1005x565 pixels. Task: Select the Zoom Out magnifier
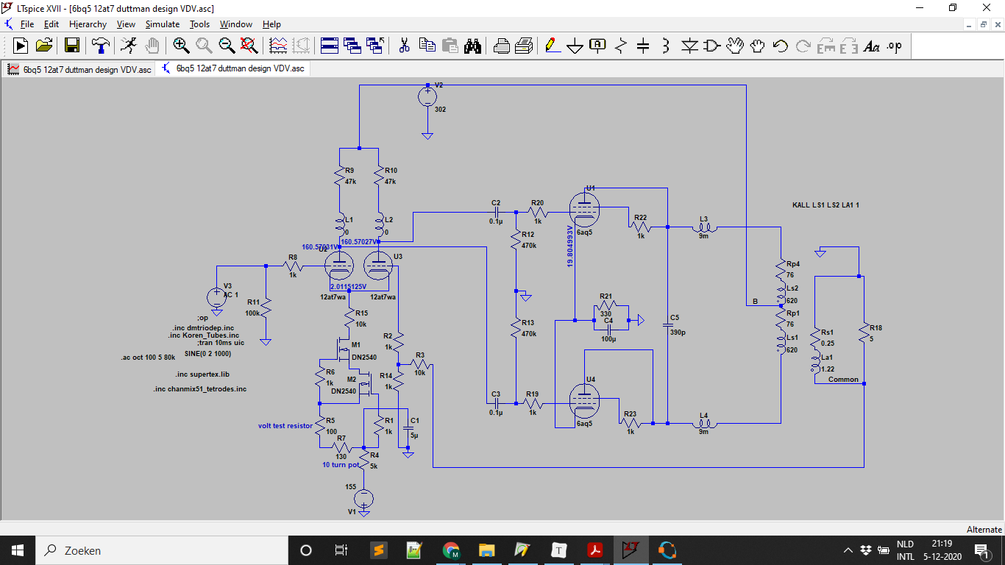click(x=227, y=46)
